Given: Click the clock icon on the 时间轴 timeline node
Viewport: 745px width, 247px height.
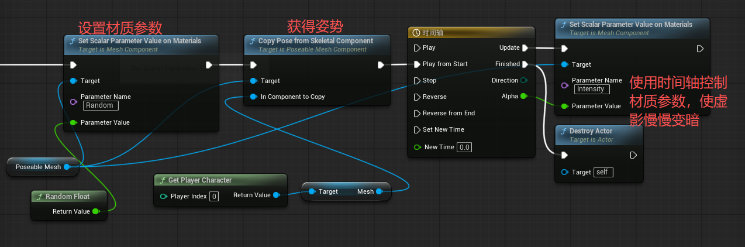Looking at the screenshot, I should point(416,33).
